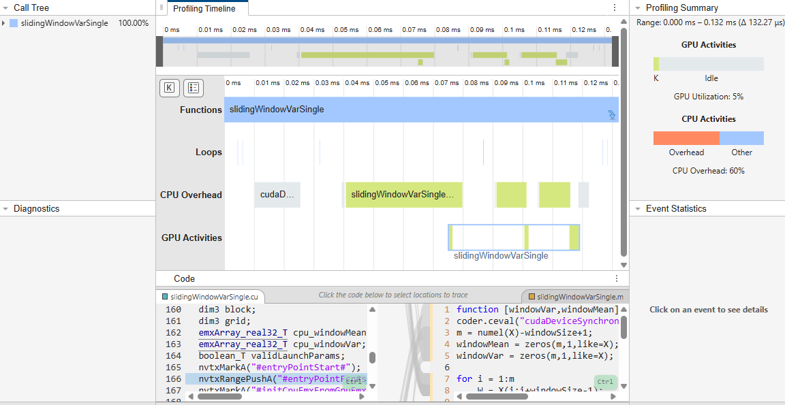Click windowMean = zeros line in .m code
This screenshot has height=405, width=785.
point(538,344)
